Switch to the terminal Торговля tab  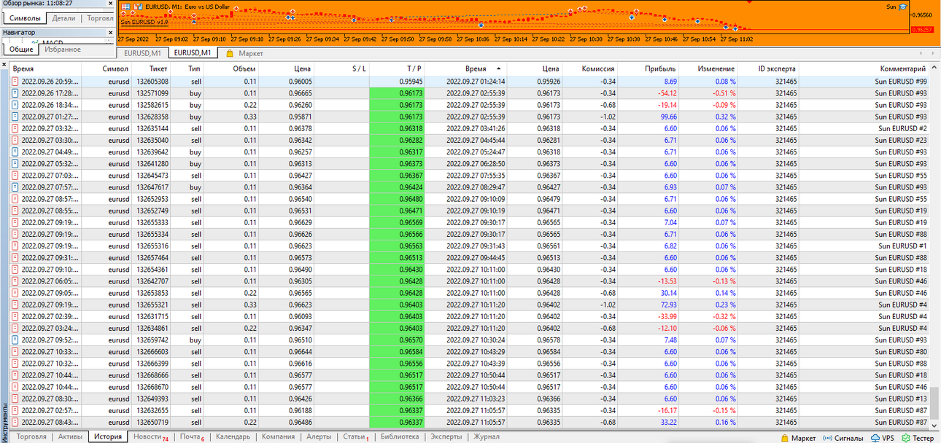click(31, 437)
